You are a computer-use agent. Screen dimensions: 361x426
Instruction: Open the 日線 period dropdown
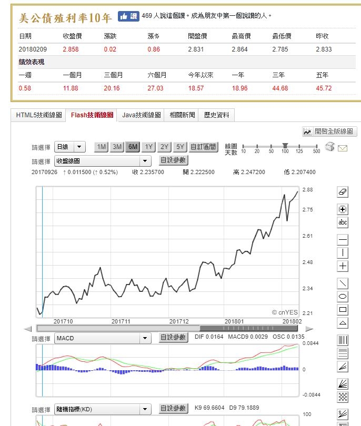[70, 147]
